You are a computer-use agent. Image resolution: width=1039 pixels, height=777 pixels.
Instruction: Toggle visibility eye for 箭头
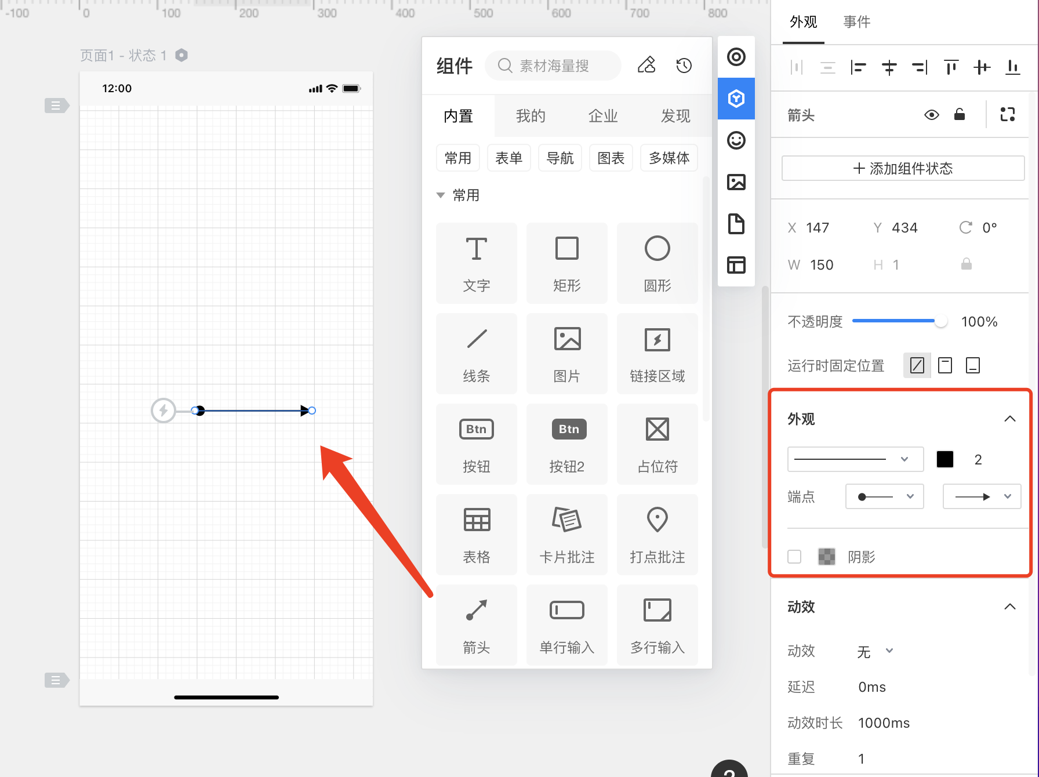tap(932, 115)
